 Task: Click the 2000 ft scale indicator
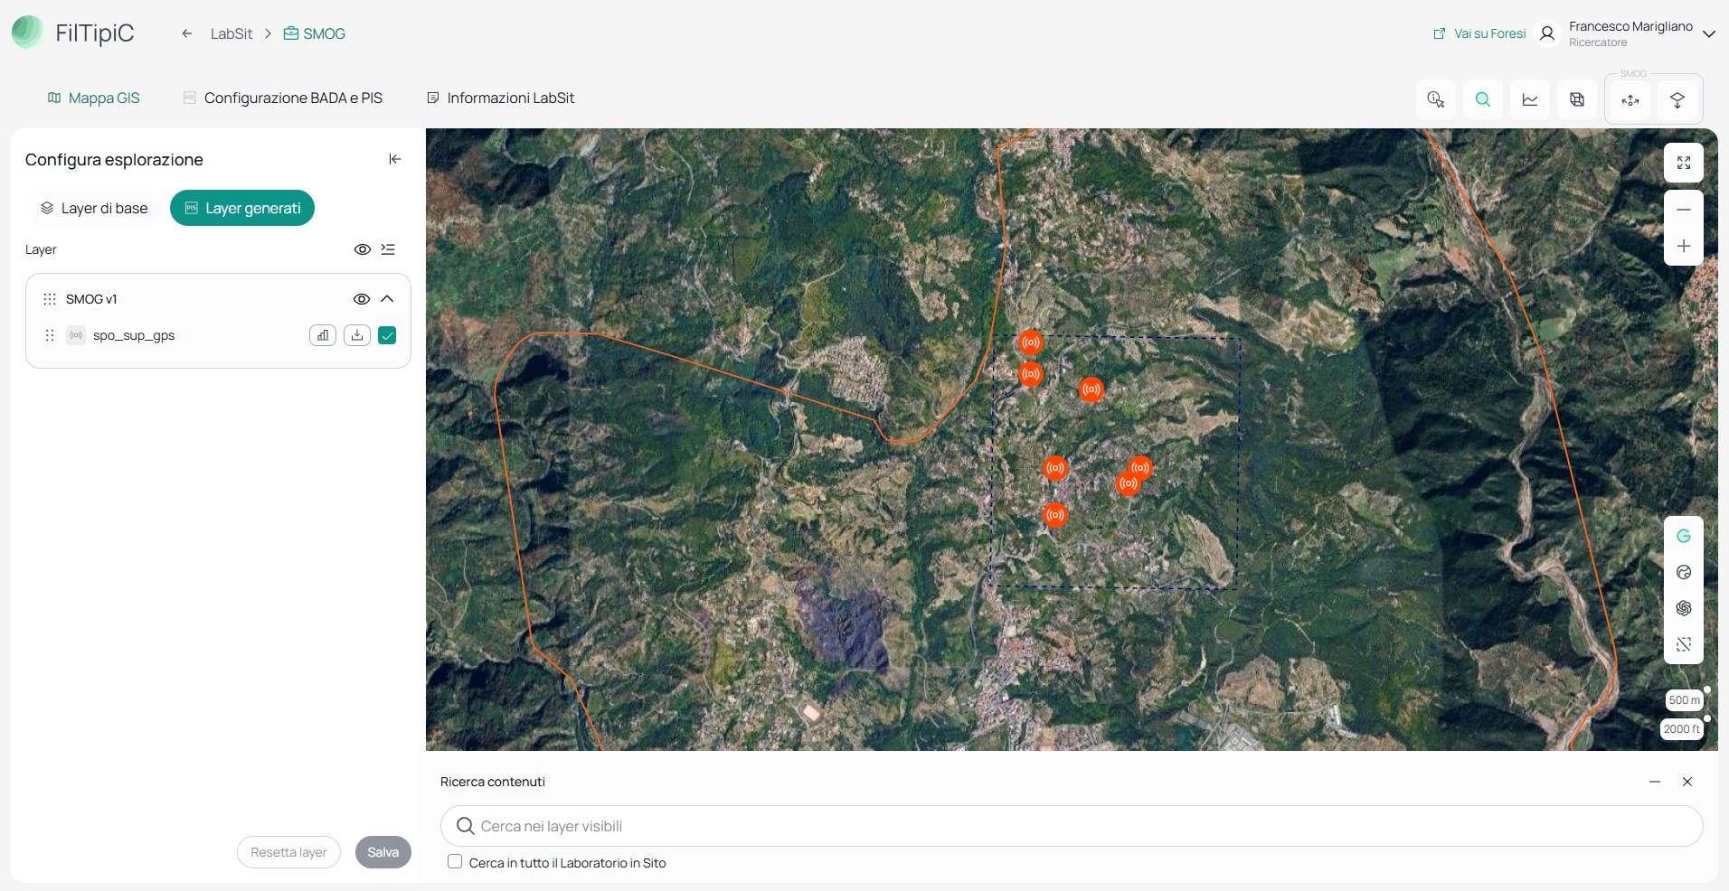pos(1682,729)
